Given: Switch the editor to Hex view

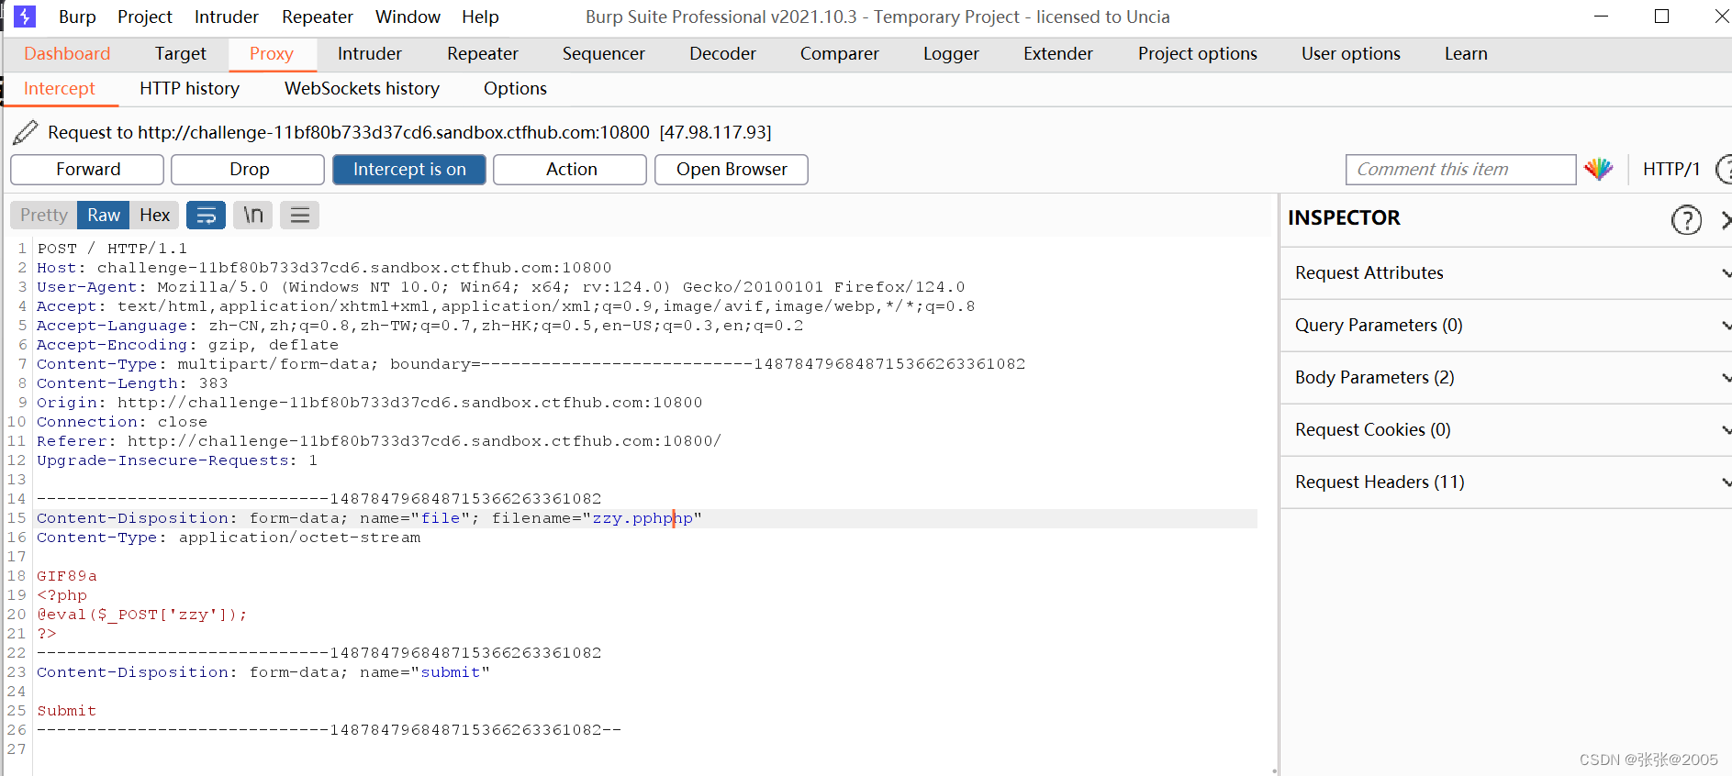Looking at the screenshot, I should [155, 216].
